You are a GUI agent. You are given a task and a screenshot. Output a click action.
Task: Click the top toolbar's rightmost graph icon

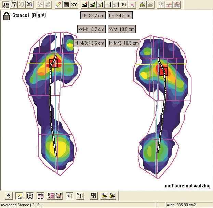(177, 5)
